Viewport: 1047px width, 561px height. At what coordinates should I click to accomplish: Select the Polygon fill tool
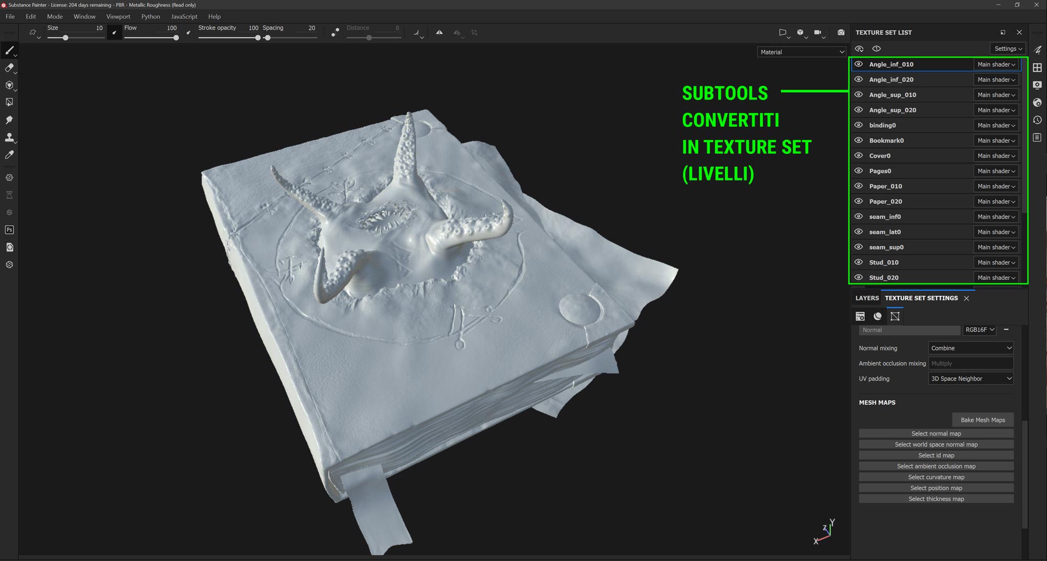9,102
